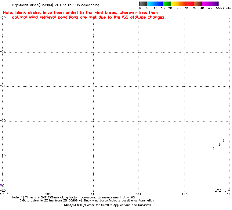Click the '25' label under the color bar

[x=179, y=8]
